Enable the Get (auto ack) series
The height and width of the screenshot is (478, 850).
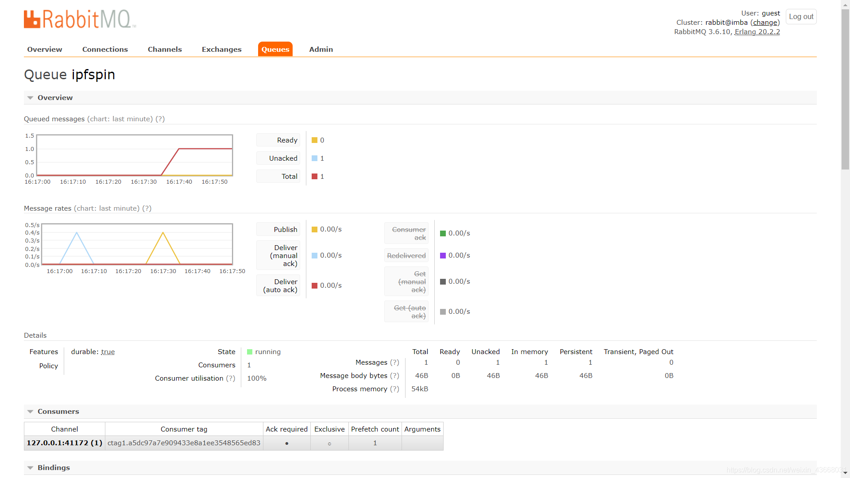[x=406, y=312]
